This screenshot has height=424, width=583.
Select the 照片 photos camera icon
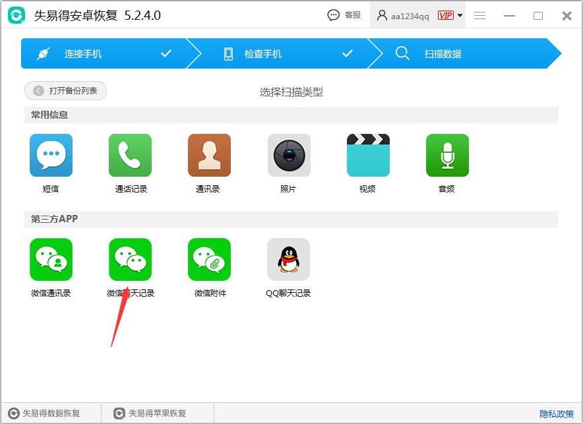(289, 156)
